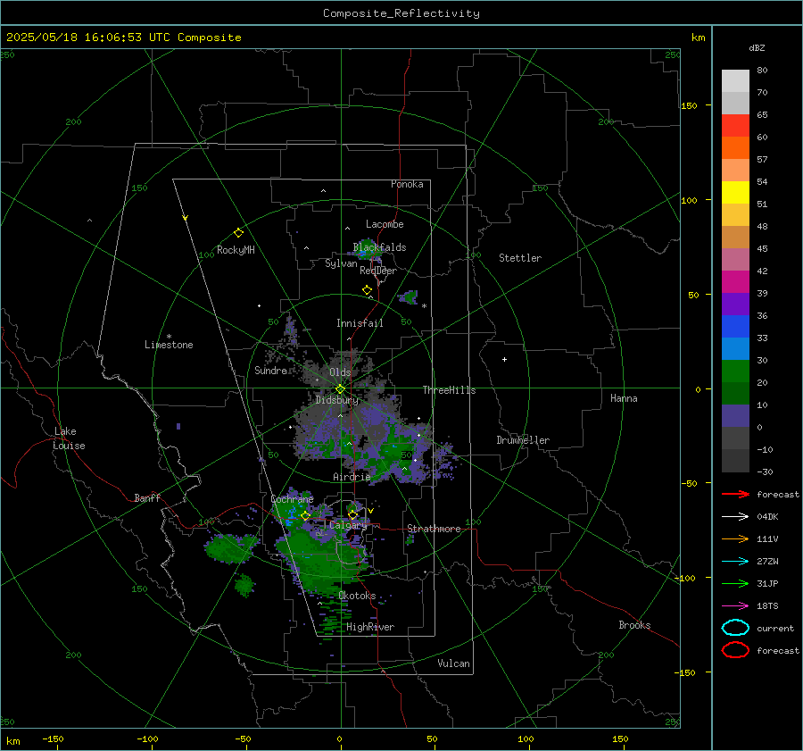Image resolution: width=803 pixels, height=751 pixels.
Task: Click the Strathmore city label
Action: 434,529
